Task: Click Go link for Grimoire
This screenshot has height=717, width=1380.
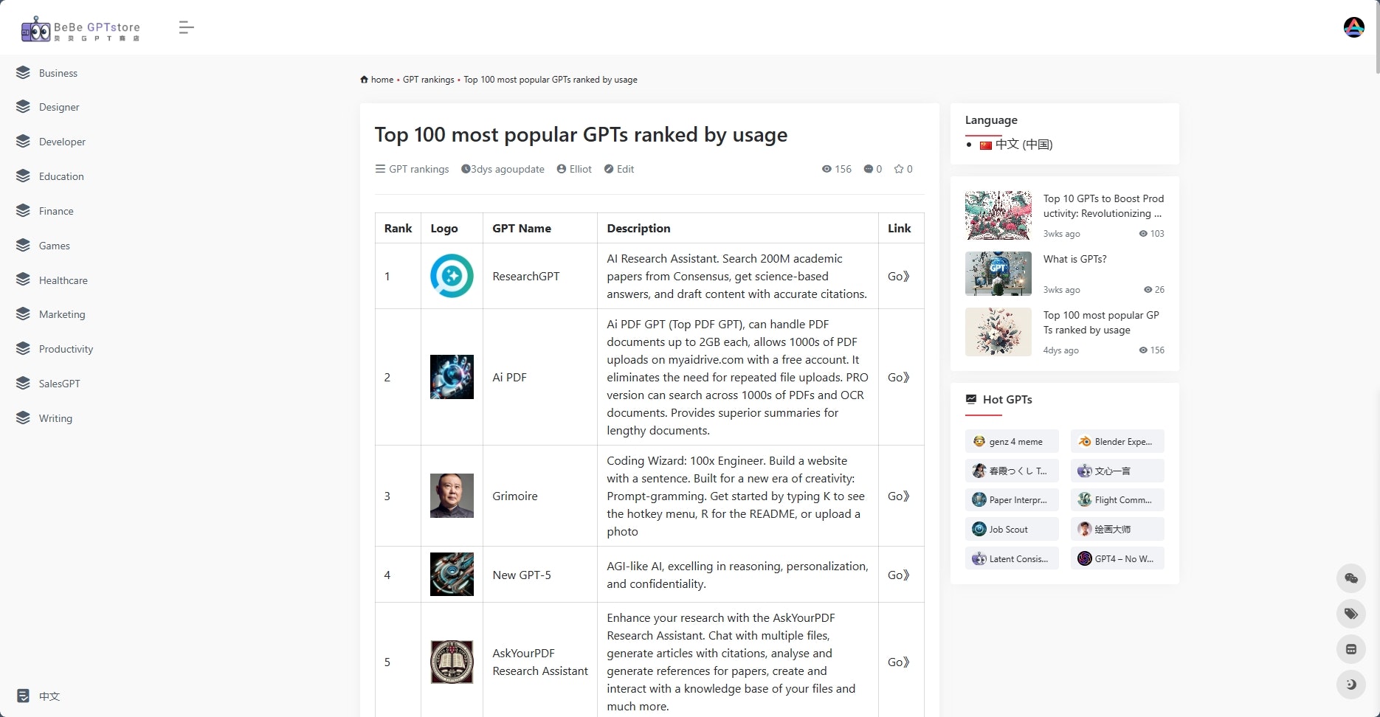Action: (898, 496)
